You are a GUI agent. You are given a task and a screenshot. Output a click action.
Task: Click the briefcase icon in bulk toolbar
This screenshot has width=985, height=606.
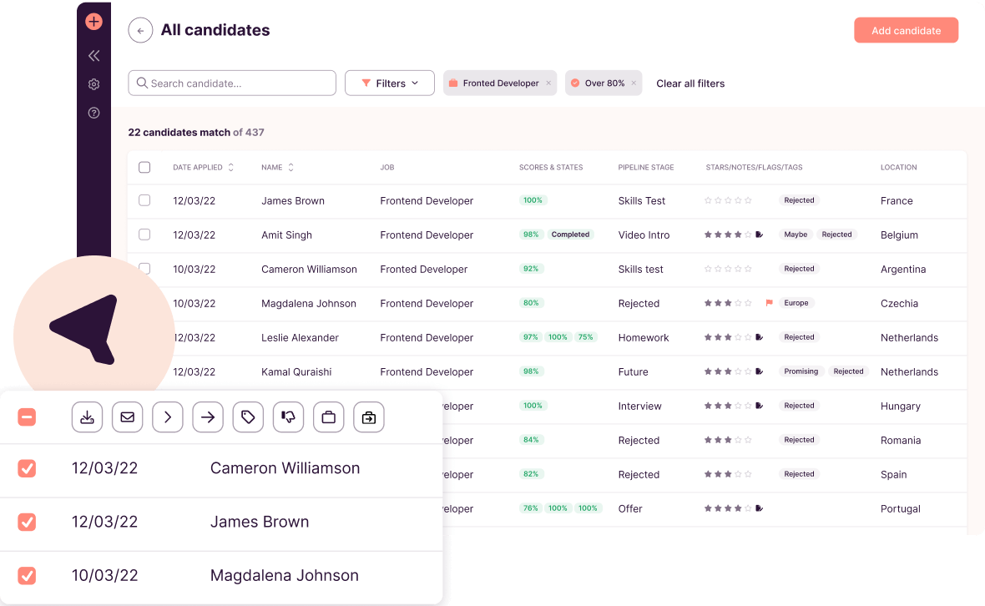click(328, 417)
